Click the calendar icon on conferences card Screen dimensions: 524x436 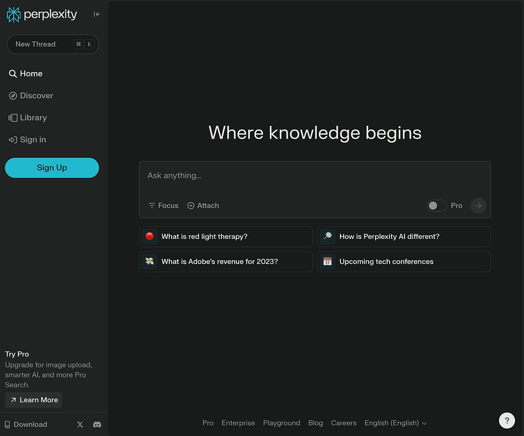pos(327,262)
